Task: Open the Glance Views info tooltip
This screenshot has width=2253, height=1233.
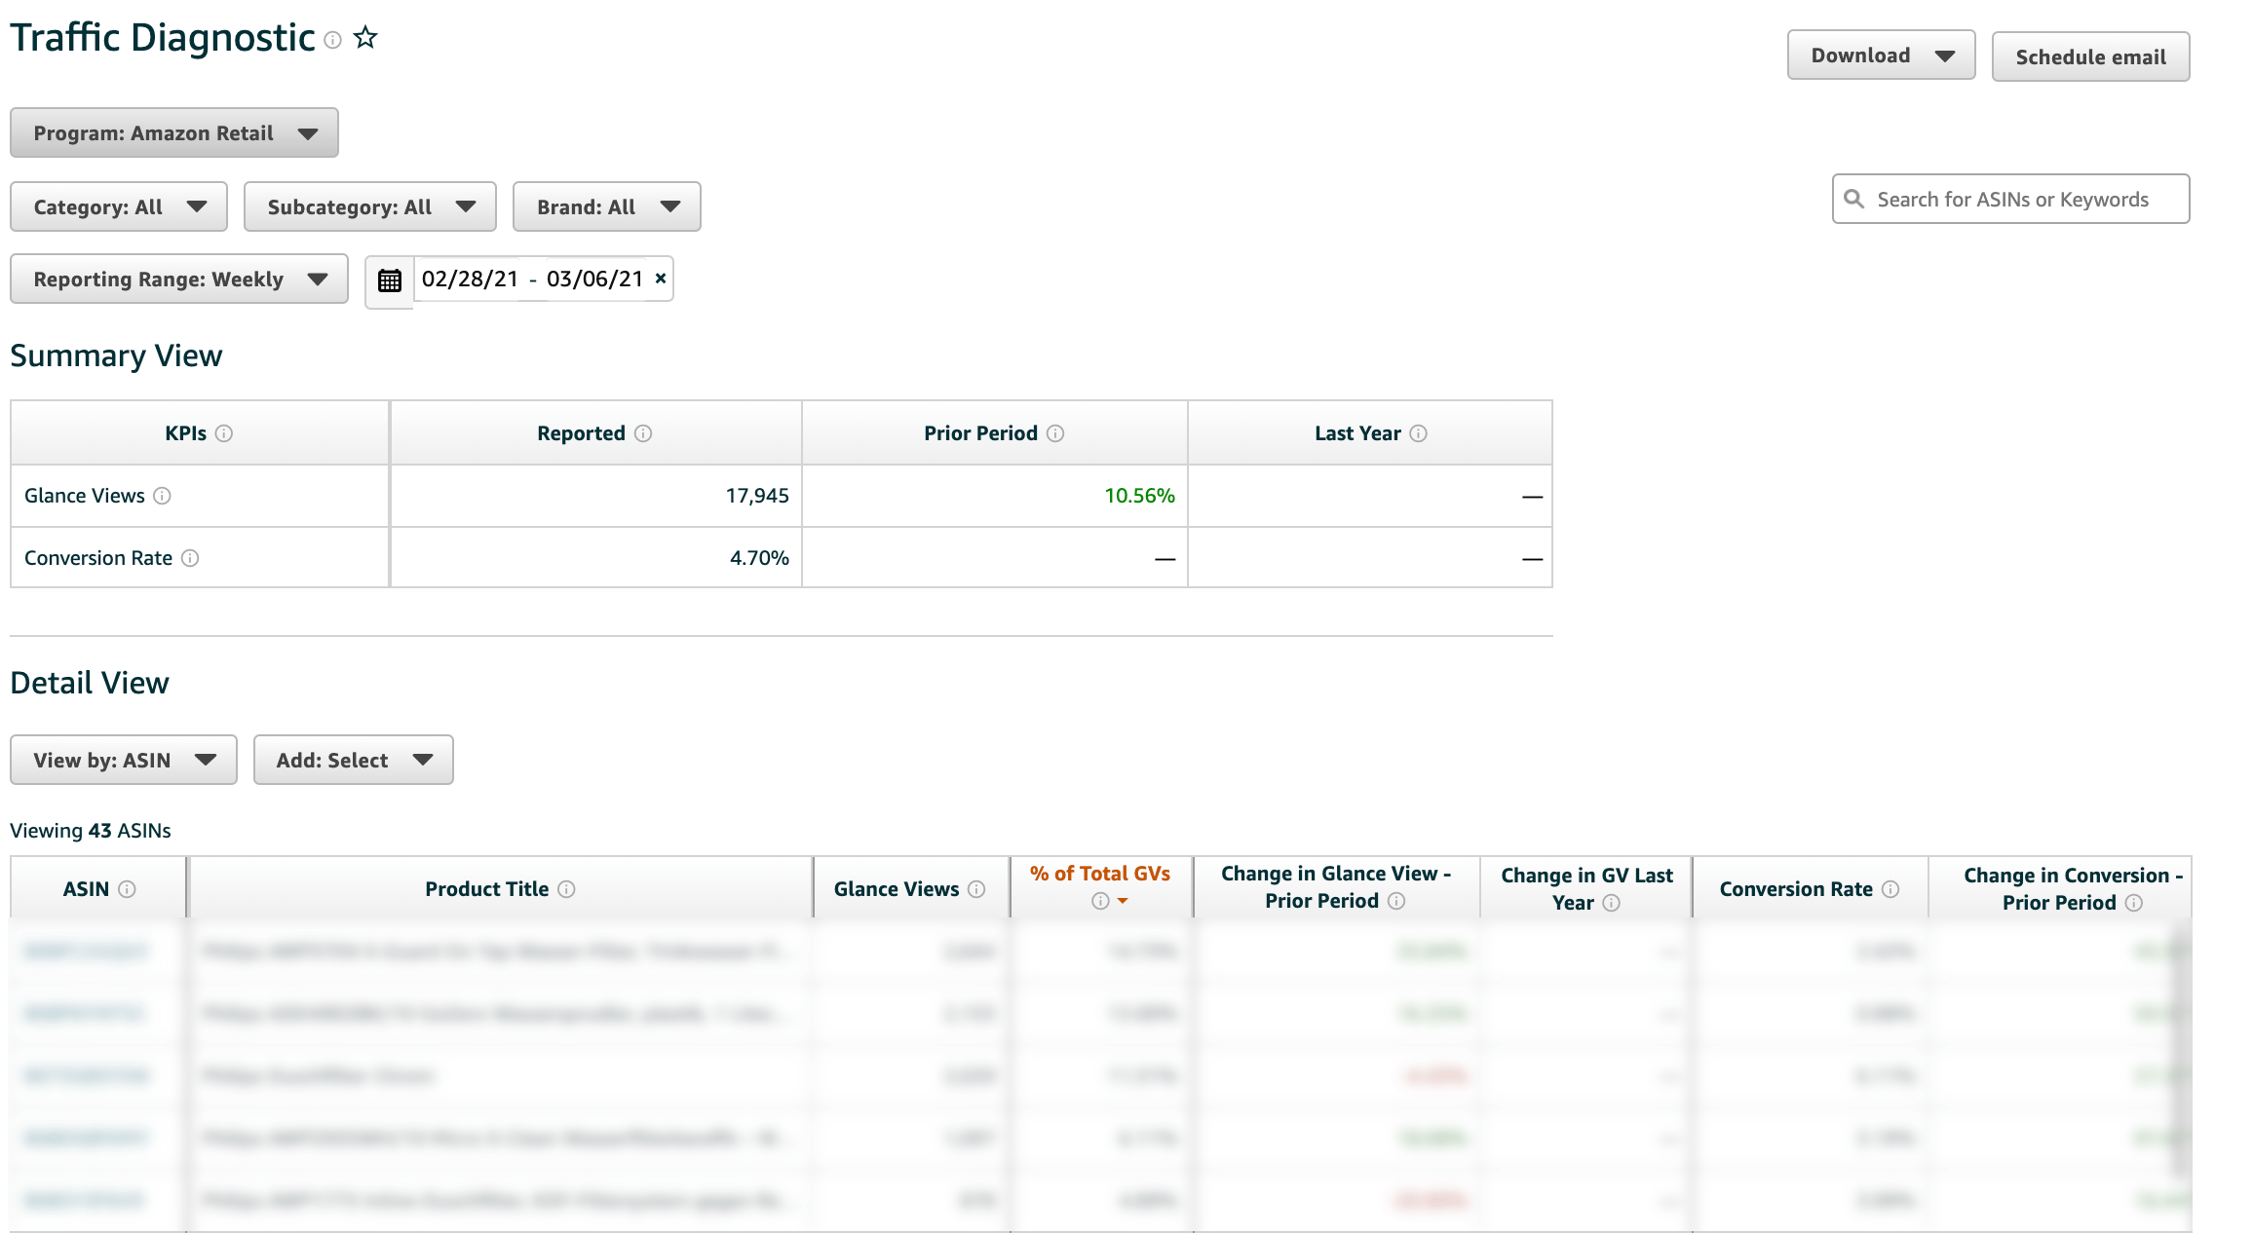Action: pyautogui.click(x=161, y=496)
